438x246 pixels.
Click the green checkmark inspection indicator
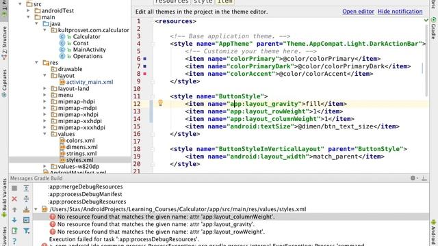[x=426, y=20]
